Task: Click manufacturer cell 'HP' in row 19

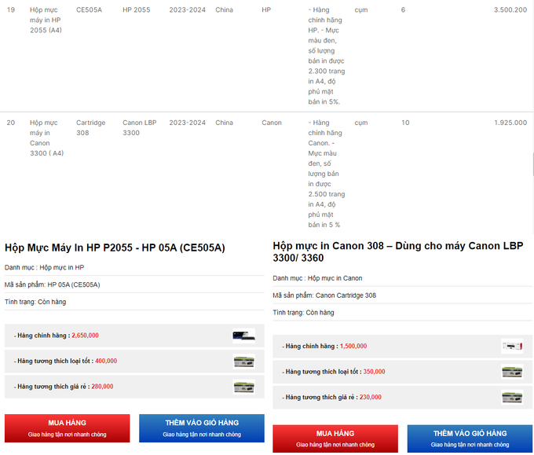Action: (266, 10)
